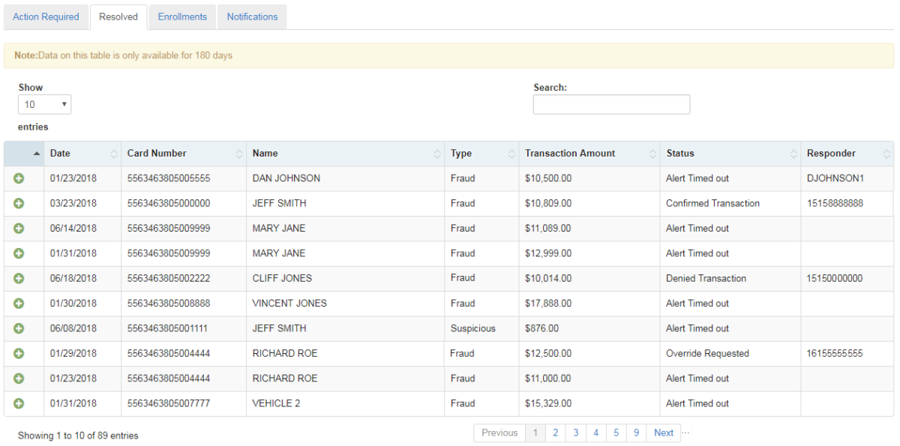Image resolution: width=900 pixels, height=446 pixels.
Task: Click plus icon for Richard Roe $12,500.00
Action: click(x=19, y=353)
